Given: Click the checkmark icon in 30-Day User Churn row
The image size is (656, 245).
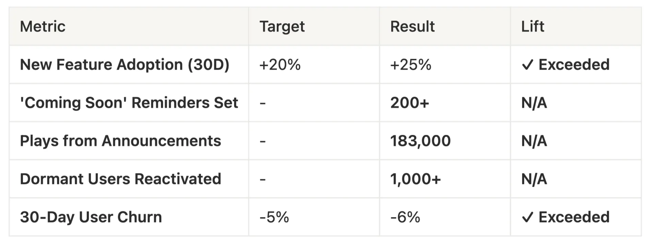Looking at the screenshot, I should [528, 217].
